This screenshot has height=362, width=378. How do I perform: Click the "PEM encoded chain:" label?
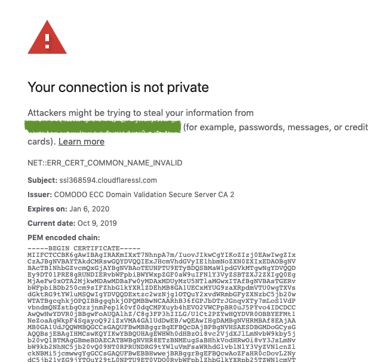pyautogui.click(x=62, y=237)
